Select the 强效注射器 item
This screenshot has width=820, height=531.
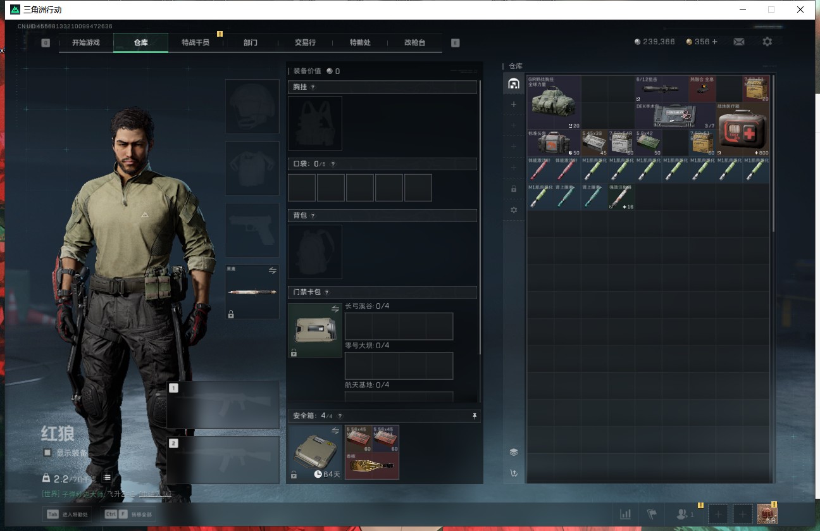621,197
